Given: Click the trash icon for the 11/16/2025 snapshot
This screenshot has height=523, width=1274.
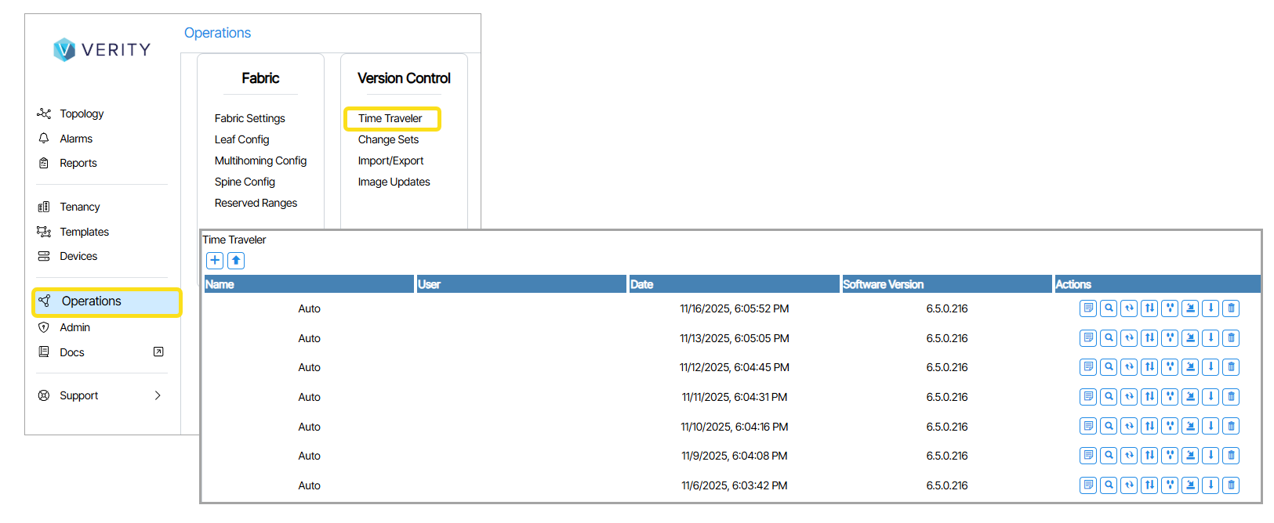Looking at the screenshot, I should tap(1231, 308).
